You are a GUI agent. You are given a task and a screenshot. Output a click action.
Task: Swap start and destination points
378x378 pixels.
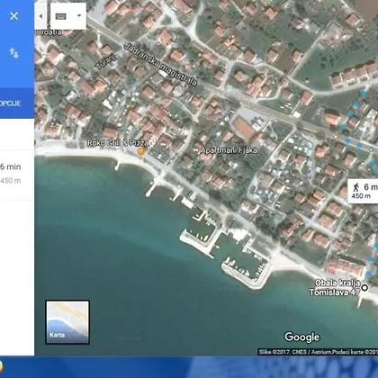13,53
